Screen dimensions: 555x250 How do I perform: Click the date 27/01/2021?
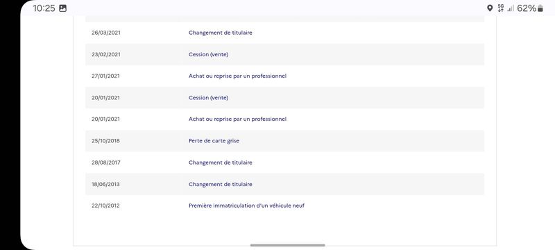[x=106, y=76]
